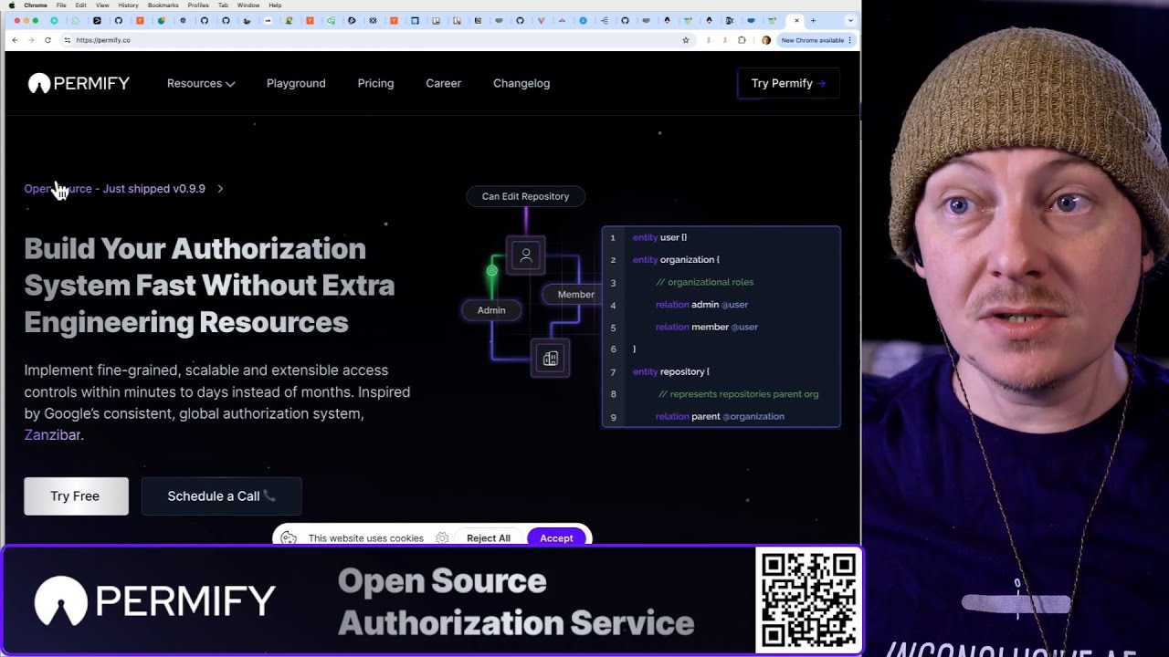Open the Chrome profile avatar
This screenshot has width=1169, height=657.
click(x=766, y=40)
